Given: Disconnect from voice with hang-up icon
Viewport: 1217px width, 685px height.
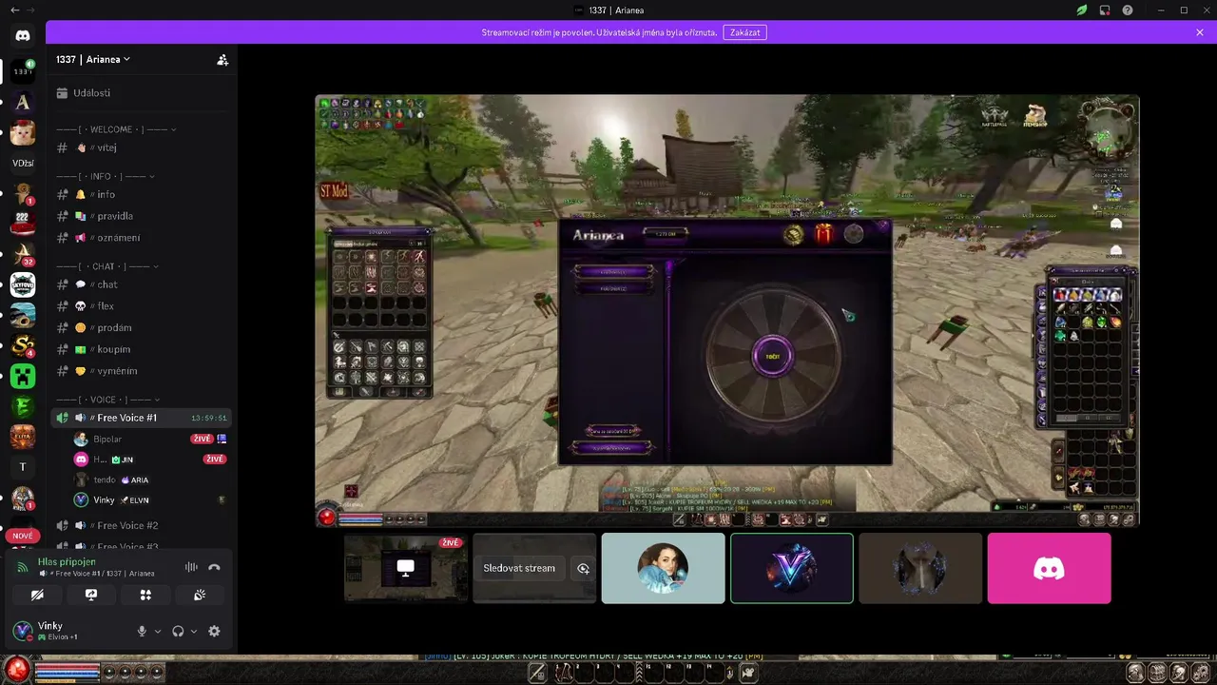Looking at the screenshot, I should point(215,567).
